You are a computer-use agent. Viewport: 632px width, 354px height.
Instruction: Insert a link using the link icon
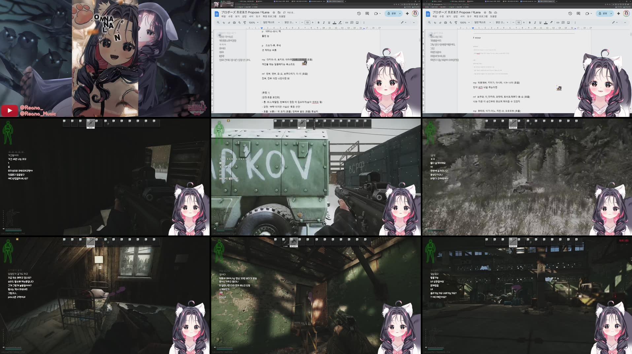346,22
